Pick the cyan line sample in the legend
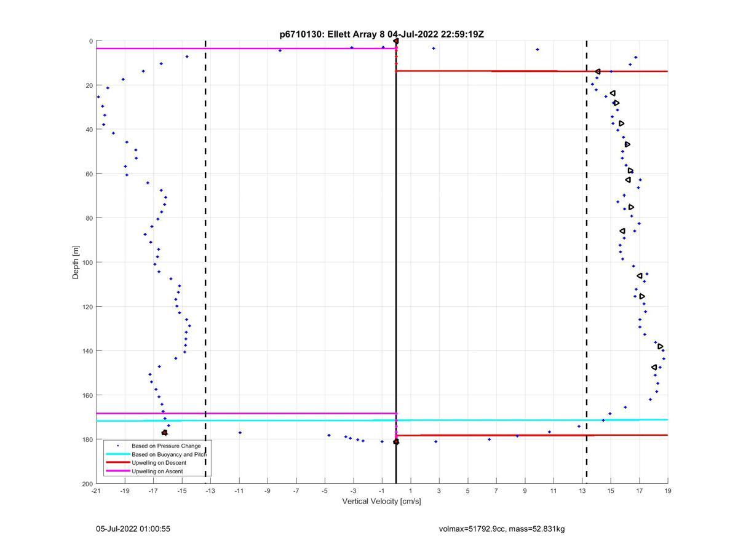738x544 pixels. pyautogui.click(x=117, y=454)
